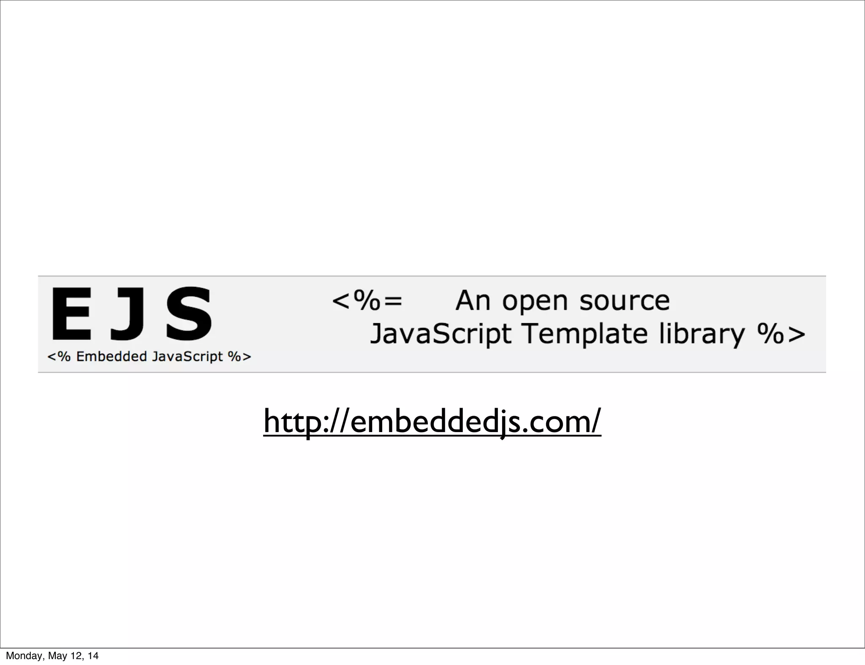The image size is (865, 665).
Task: Click "JavaScript" in the small logo subtitle
Action: [187, 357]
